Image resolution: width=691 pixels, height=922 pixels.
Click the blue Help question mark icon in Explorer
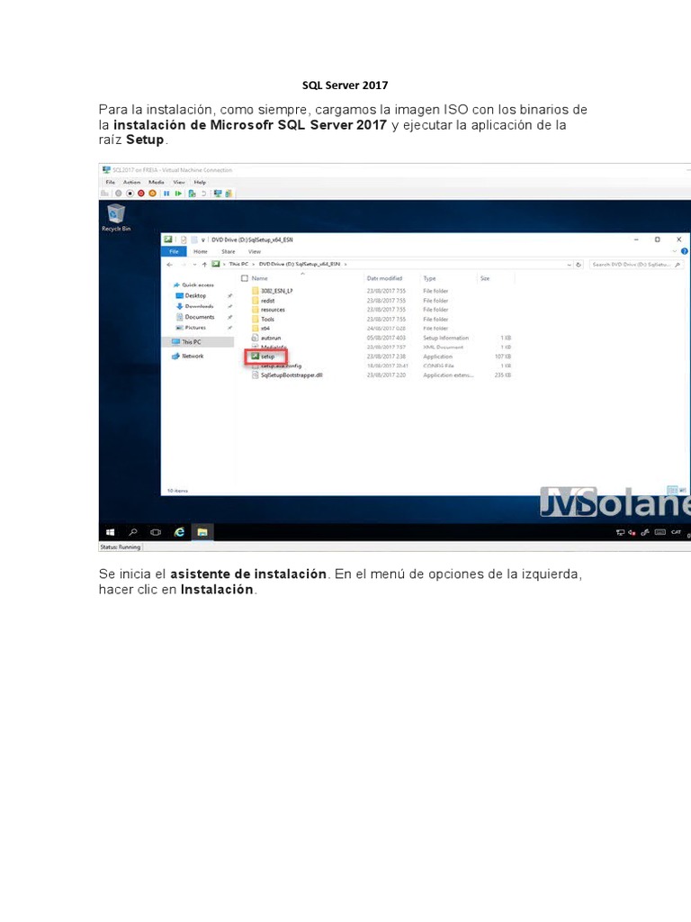coord(685,252)
